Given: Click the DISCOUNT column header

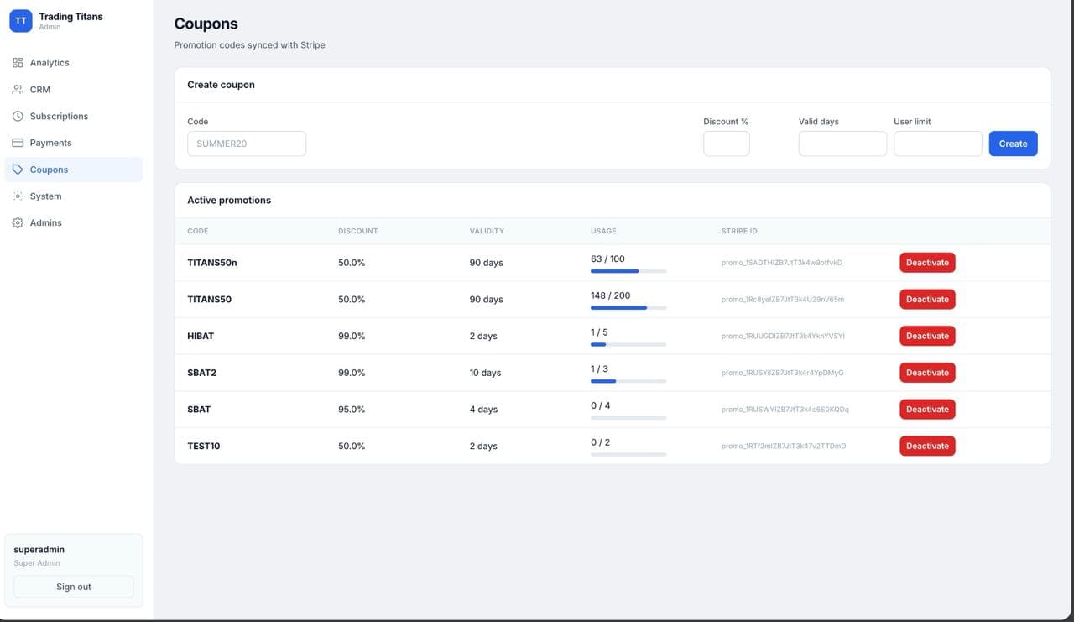Looking at the screenshot, I should (358, 231).
